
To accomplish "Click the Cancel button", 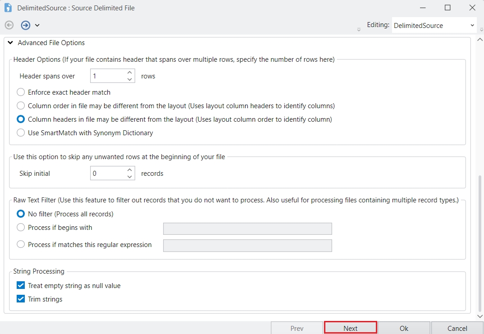I will click(457, 328).
